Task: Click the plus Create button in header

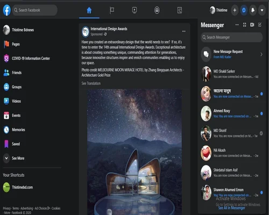Action: (x=235, y=10)
